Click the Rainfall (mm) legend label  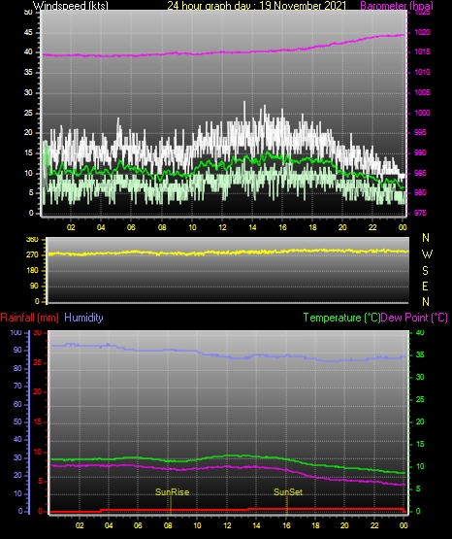29,318
